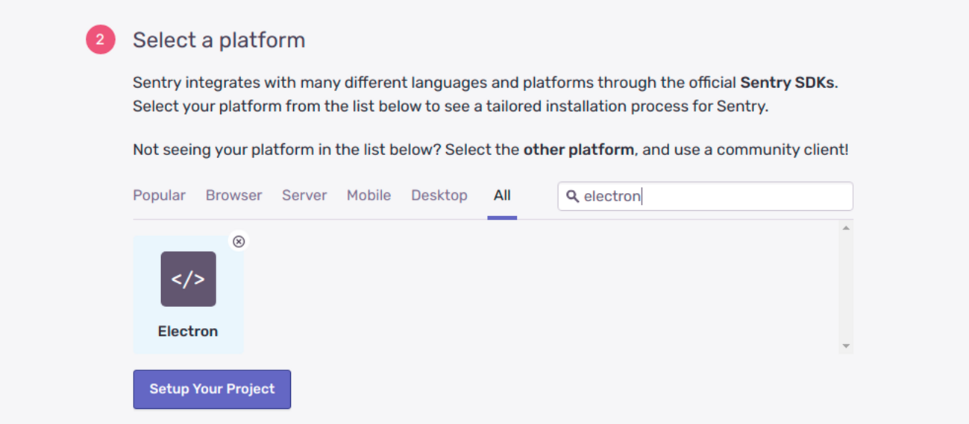Select the Mobile tab
This screenshot has height=424, width=969.
[x=369, y=195]
